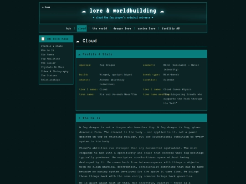
Task: Click the 'Fog Dragon' species value
Action: (x=107, y=65)
